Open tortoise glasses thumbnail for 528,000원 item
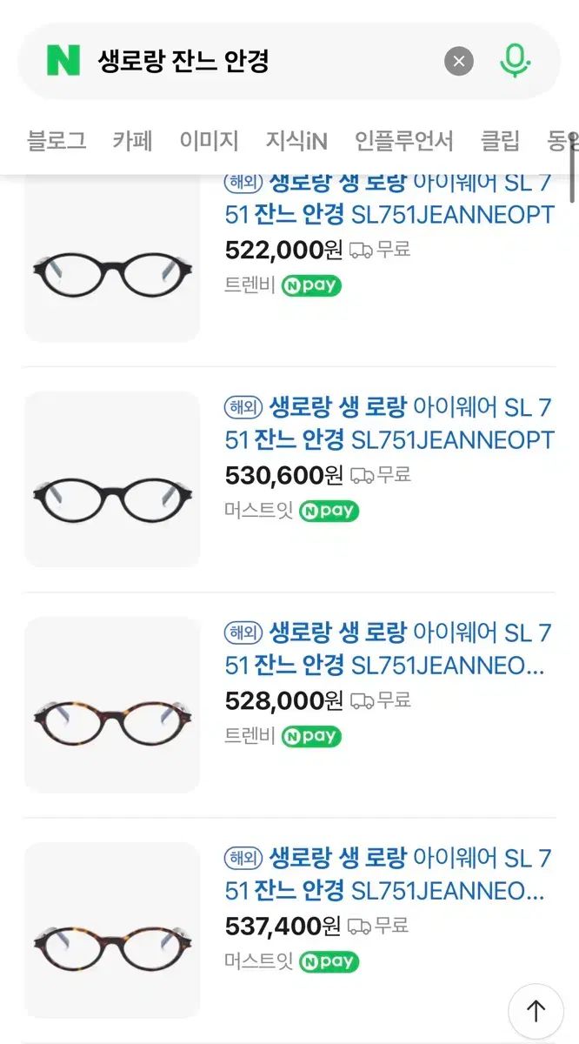The height and width of the screenshot is (1044, 579). [x=112, y=705]
